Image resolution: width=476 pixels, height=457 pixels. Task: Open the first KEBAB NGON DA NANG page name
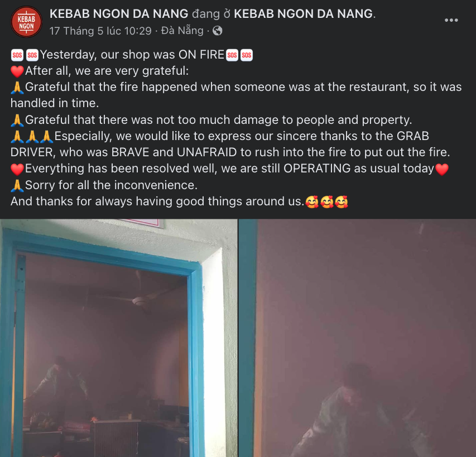click(x=119, y=13)
